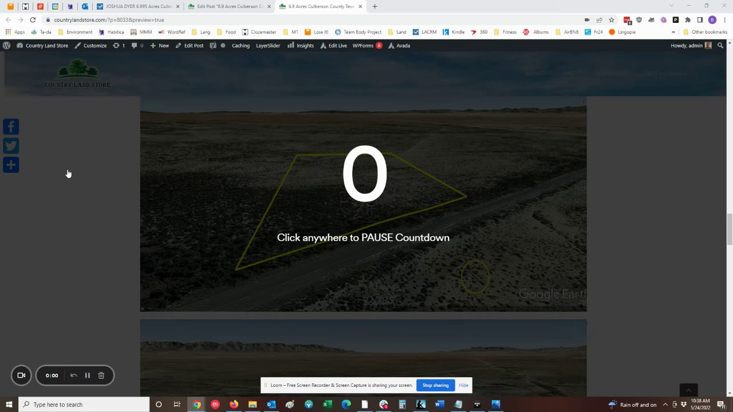
Task: Open the Apps bookmarks shortcut
Action: pyautogui.click(x=15, y=32)
